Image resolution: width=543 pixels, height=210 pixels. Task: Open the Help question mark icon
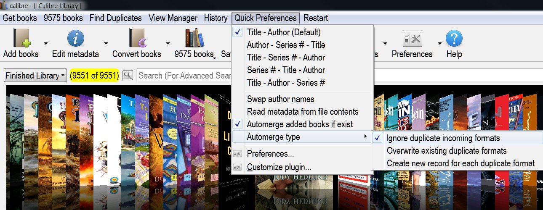(454, 38)
